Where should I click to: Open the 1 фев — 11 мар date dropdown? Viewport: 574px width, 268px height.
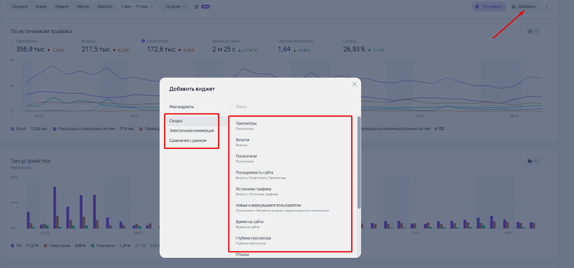coord(137,7)
